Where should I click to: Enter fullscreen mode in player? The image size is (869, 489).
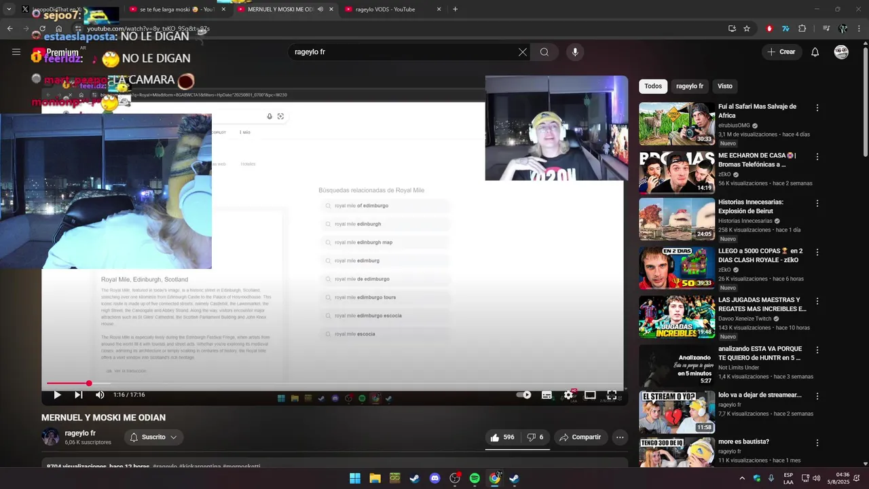pyautogui.click(x=612, y=395)
